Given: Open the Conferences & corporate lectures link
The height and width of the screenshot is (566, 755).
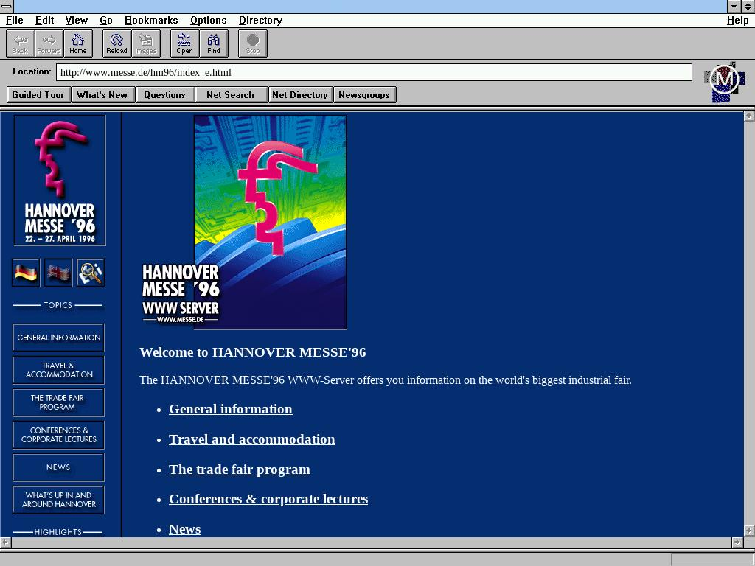Looking at the screenshot, I should (x=268, y=499).
